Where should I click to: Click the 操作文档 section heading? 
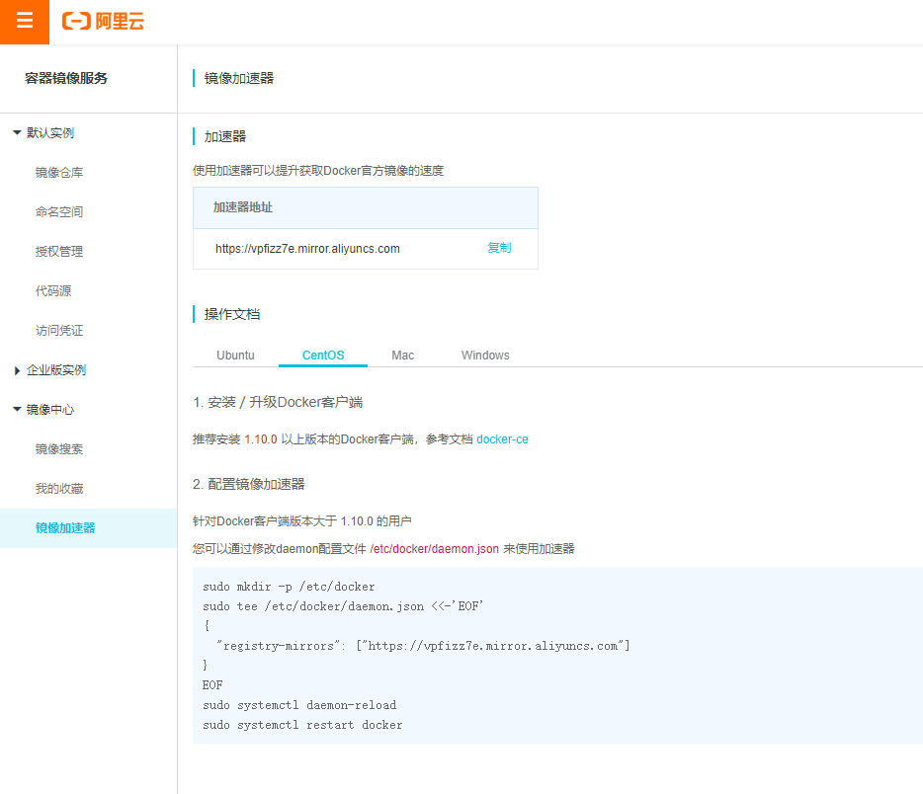click(232, 314)
